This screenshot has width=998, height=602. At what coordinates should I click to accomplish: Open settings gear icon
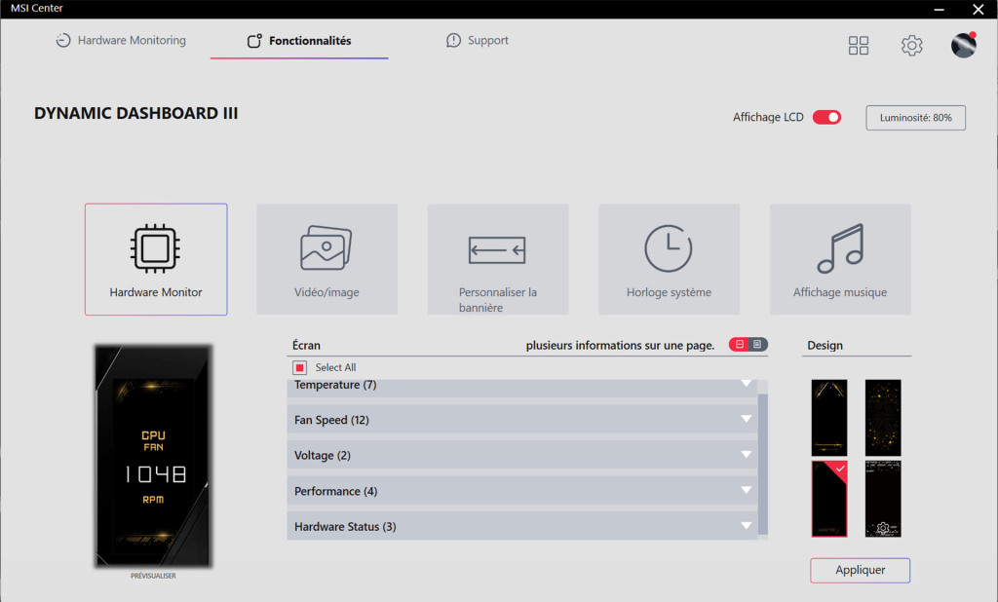pyautogui.click(x=911, y=45)
